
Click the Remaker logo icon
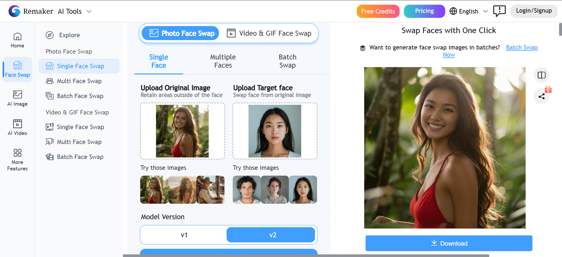(14, 11)
